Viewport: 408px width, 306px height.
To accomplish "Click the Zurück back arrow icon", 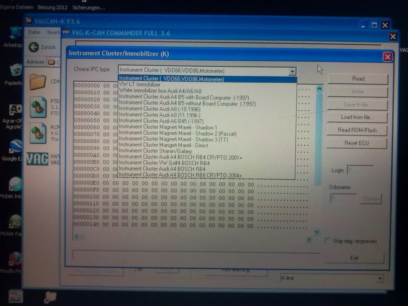I will pyautogui.click(x=34, y=47).
